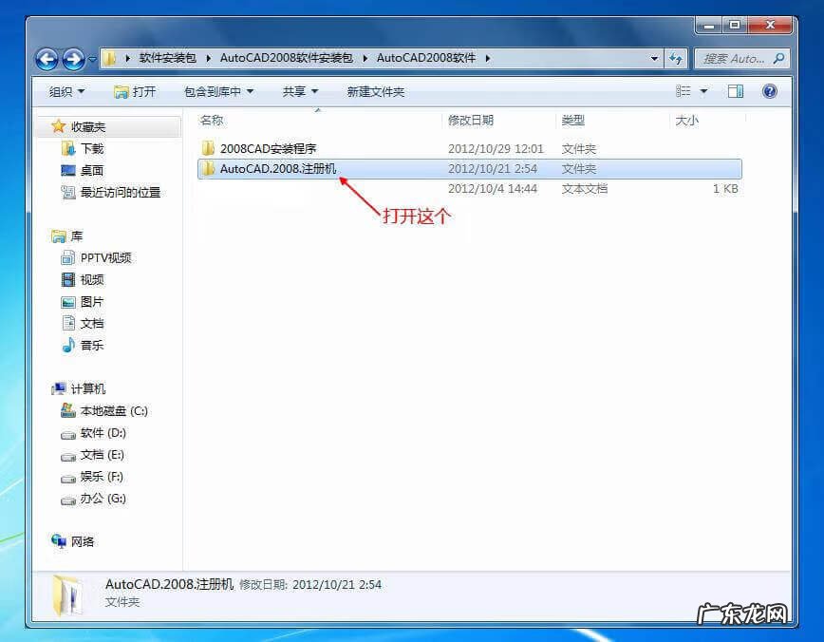The height and width of the screenshot is (642, 824).
Task: Click AutoCAD2008软件安装包 in address breadcrumb
Action: pos(286,58)
